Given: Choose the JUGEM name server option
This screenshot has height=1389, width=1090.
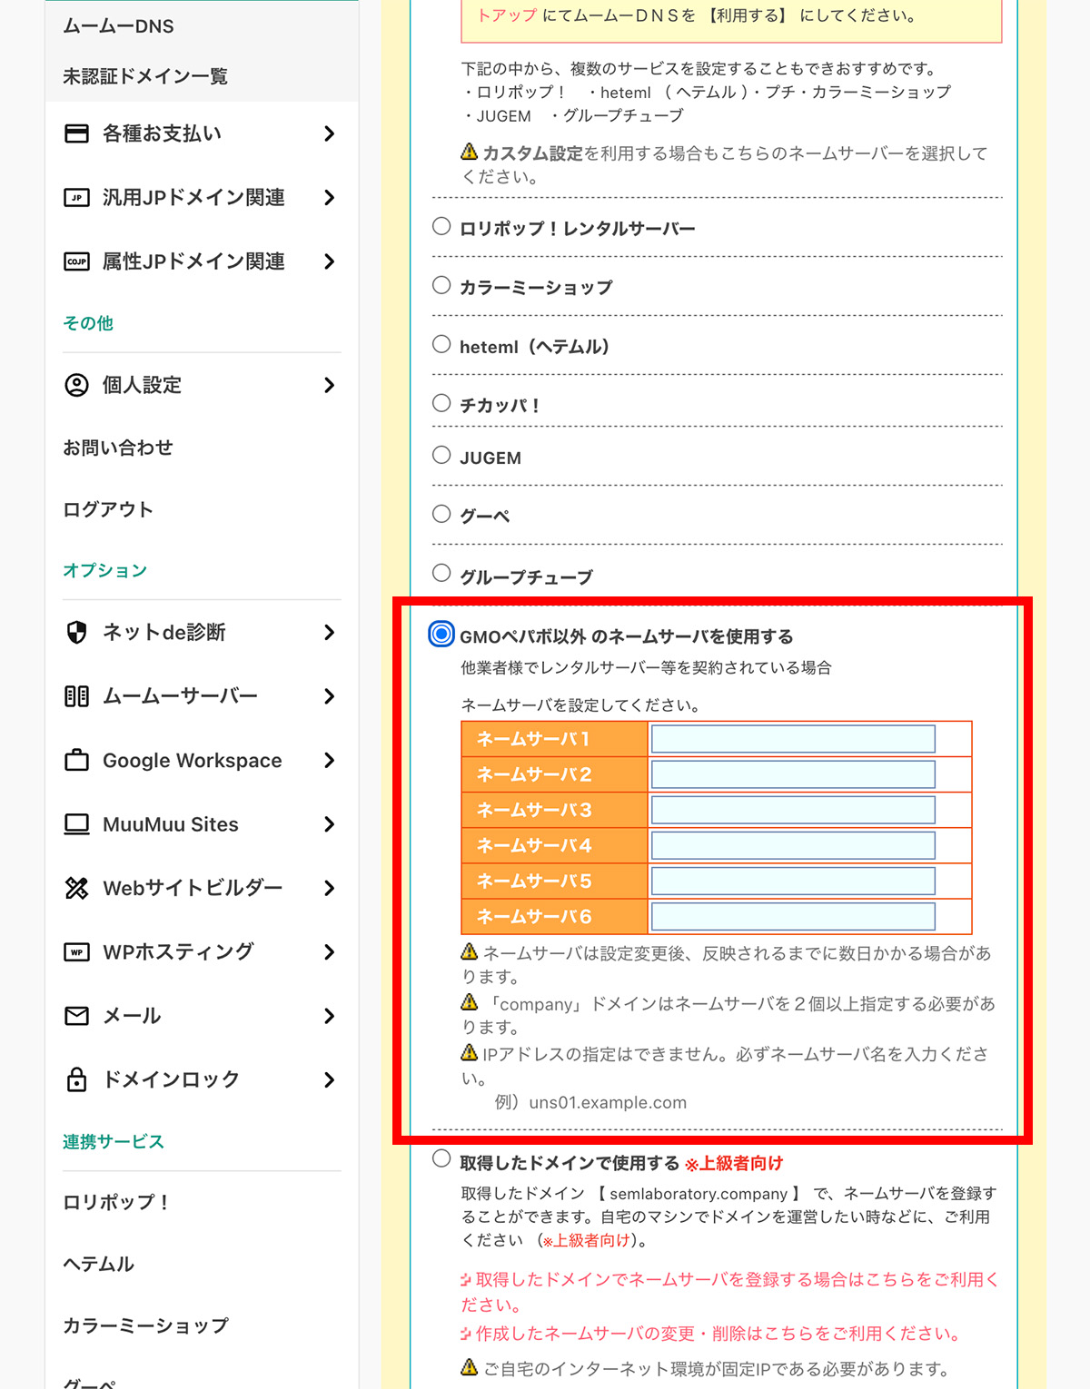Looking at the screenshot, I should click(x=441, y=455).
